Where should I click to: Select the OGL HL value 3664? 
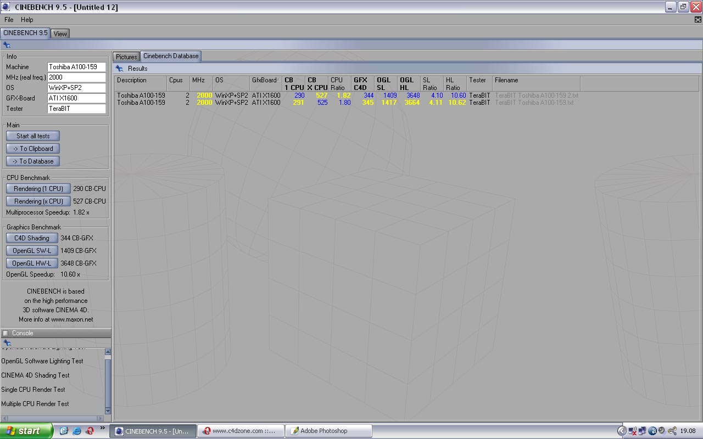(x=412, y=103)
